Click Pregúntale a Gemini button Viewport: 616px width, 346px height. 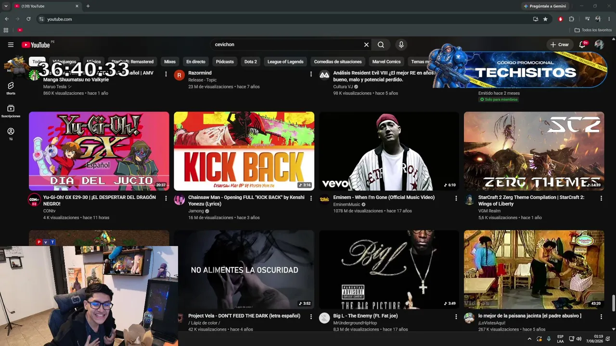(x=544, y=6)
